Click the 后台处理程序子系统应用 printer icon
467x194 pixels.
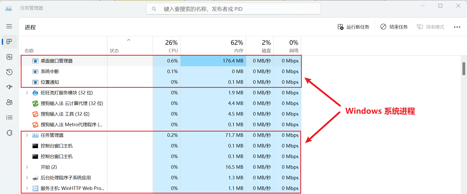pyautogui.click(x=35, y=178)
